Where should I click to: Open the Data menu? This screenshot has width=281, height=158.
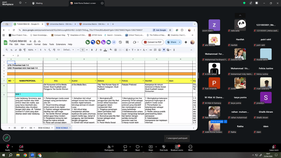tap(45, 44)
